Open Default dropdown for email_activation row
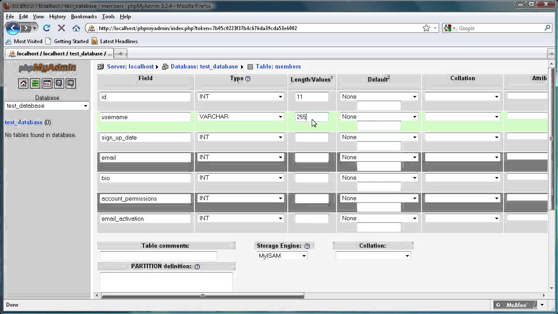 tap(379, 218)
